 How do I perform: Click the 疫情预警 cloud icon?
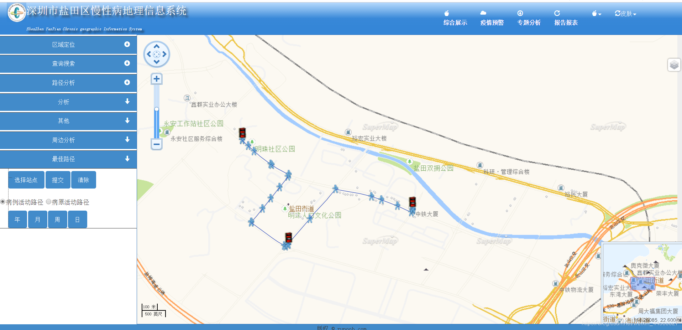coord(483,13)
